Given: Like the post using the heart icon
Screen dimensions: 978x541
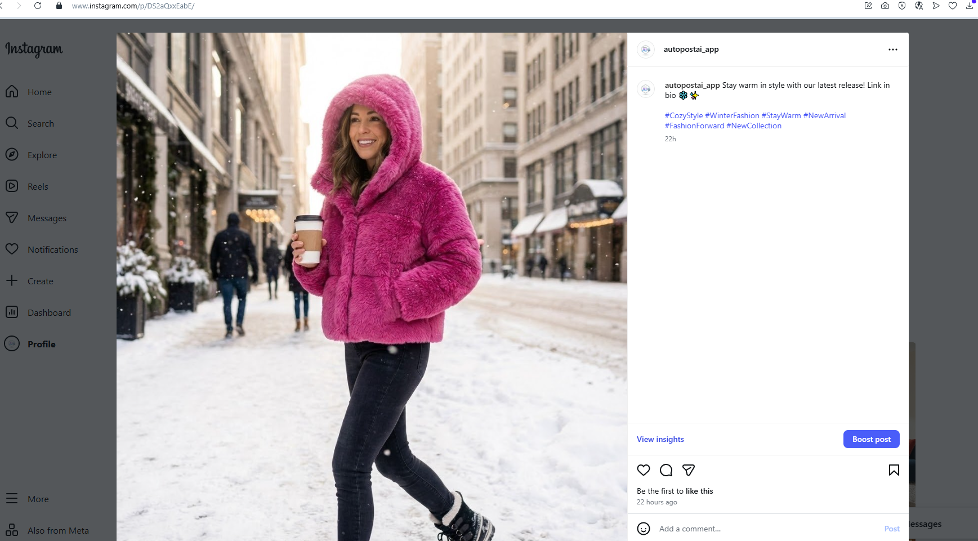Looking at the screenshot, I should pos(644,470).
